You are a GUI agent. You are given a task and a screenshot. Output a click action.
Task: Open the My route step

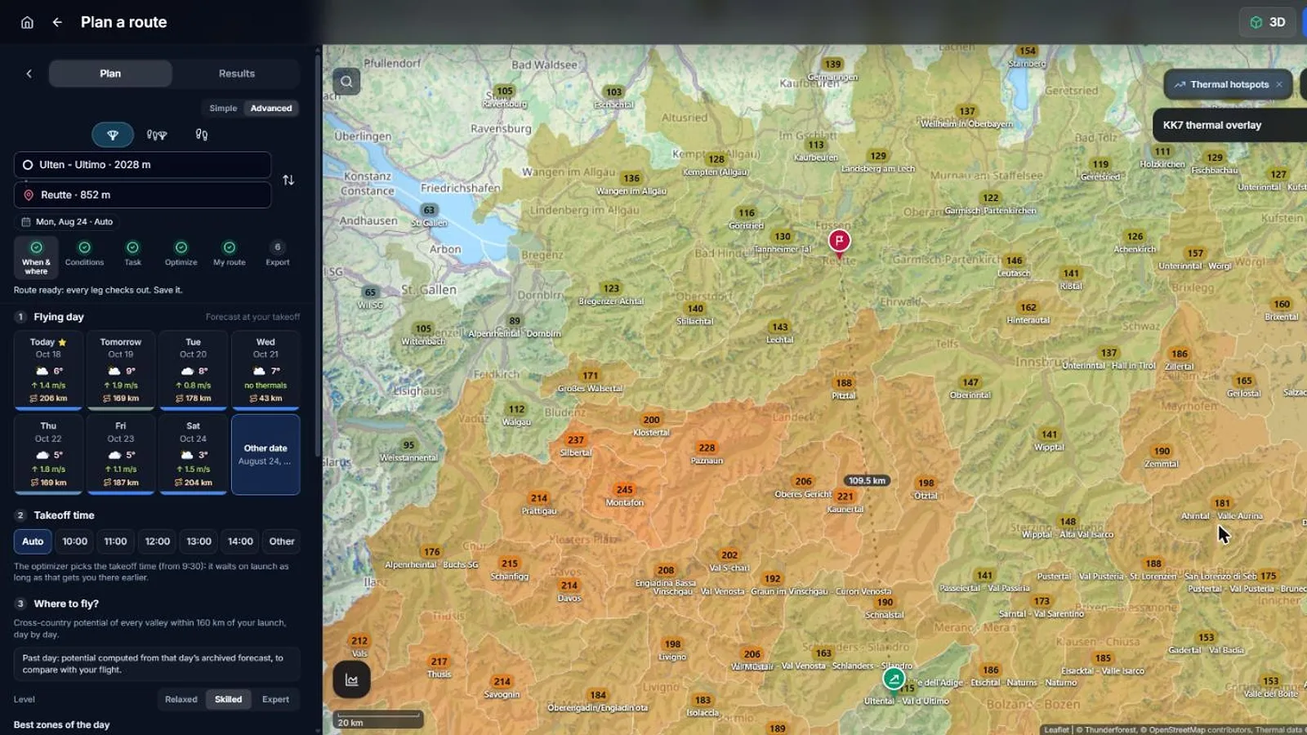pyautogui.click(x=230, y=254)
